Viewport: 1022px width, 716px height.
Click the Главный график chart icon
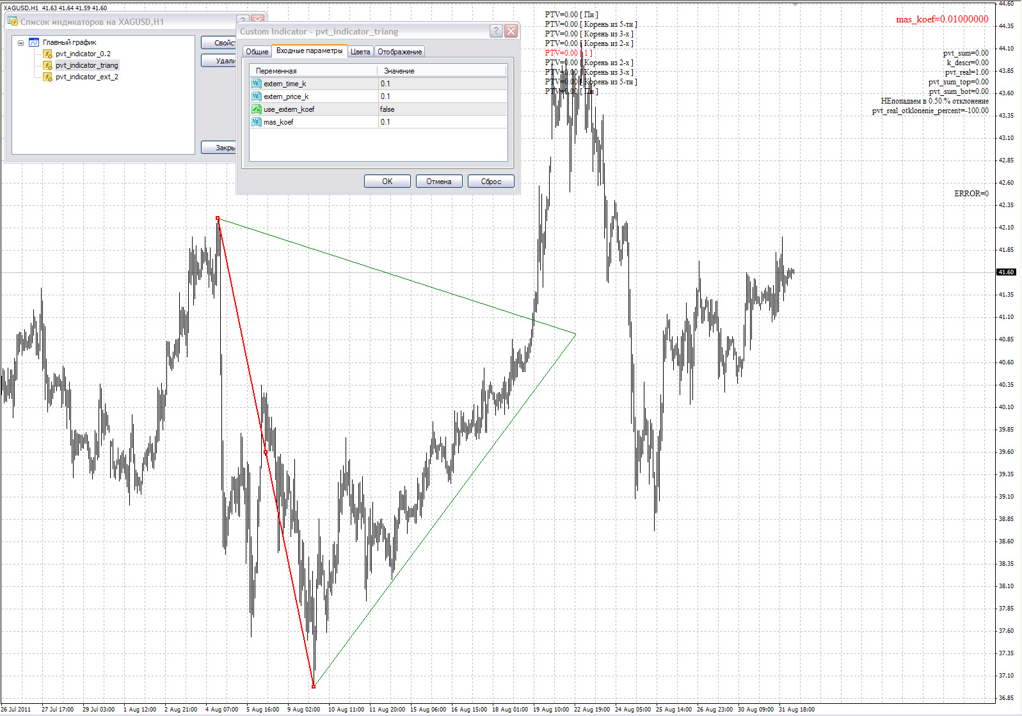34,42
